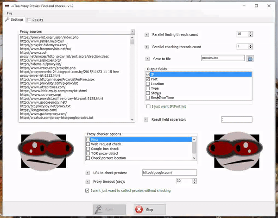The width and height of the screenshot is (278, 218).
Task: Click source line https://www.us-proxy.org/
Action: coord(41,95)
